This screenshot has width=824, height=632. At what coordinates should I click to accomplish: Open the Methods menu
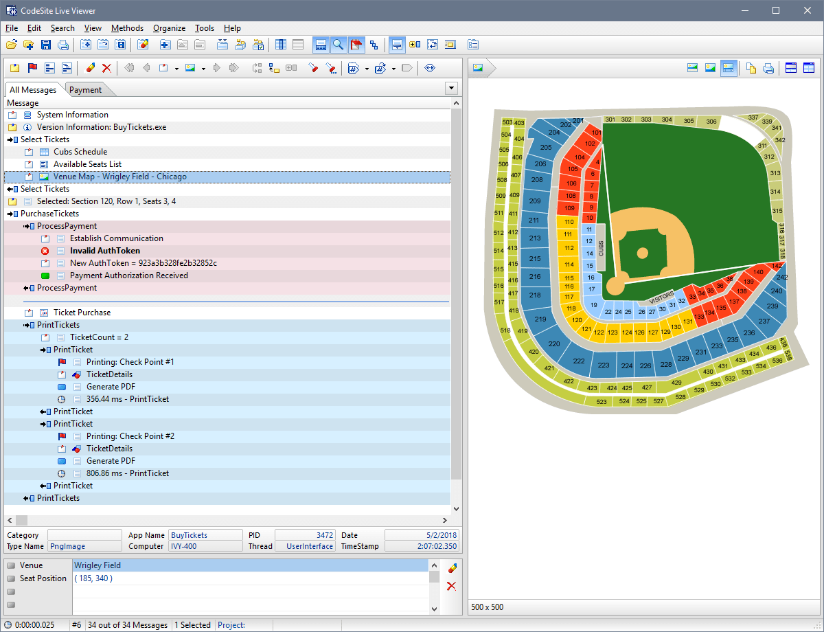coord(127,28)
